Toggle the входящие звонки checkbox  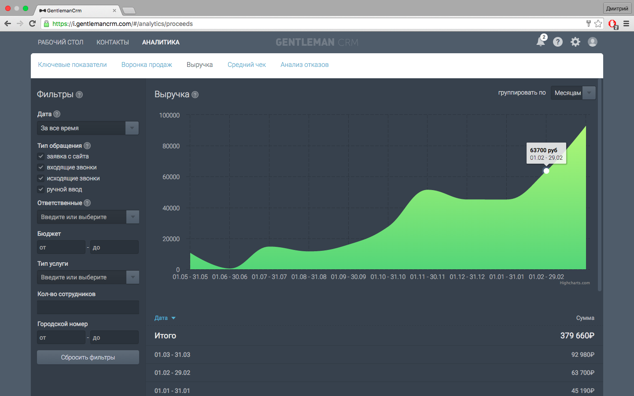point(41,167)
